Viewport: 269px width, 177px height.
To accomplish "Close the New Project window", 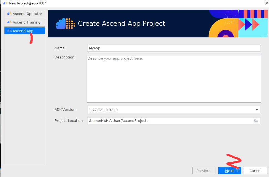I will click(267, 3).
